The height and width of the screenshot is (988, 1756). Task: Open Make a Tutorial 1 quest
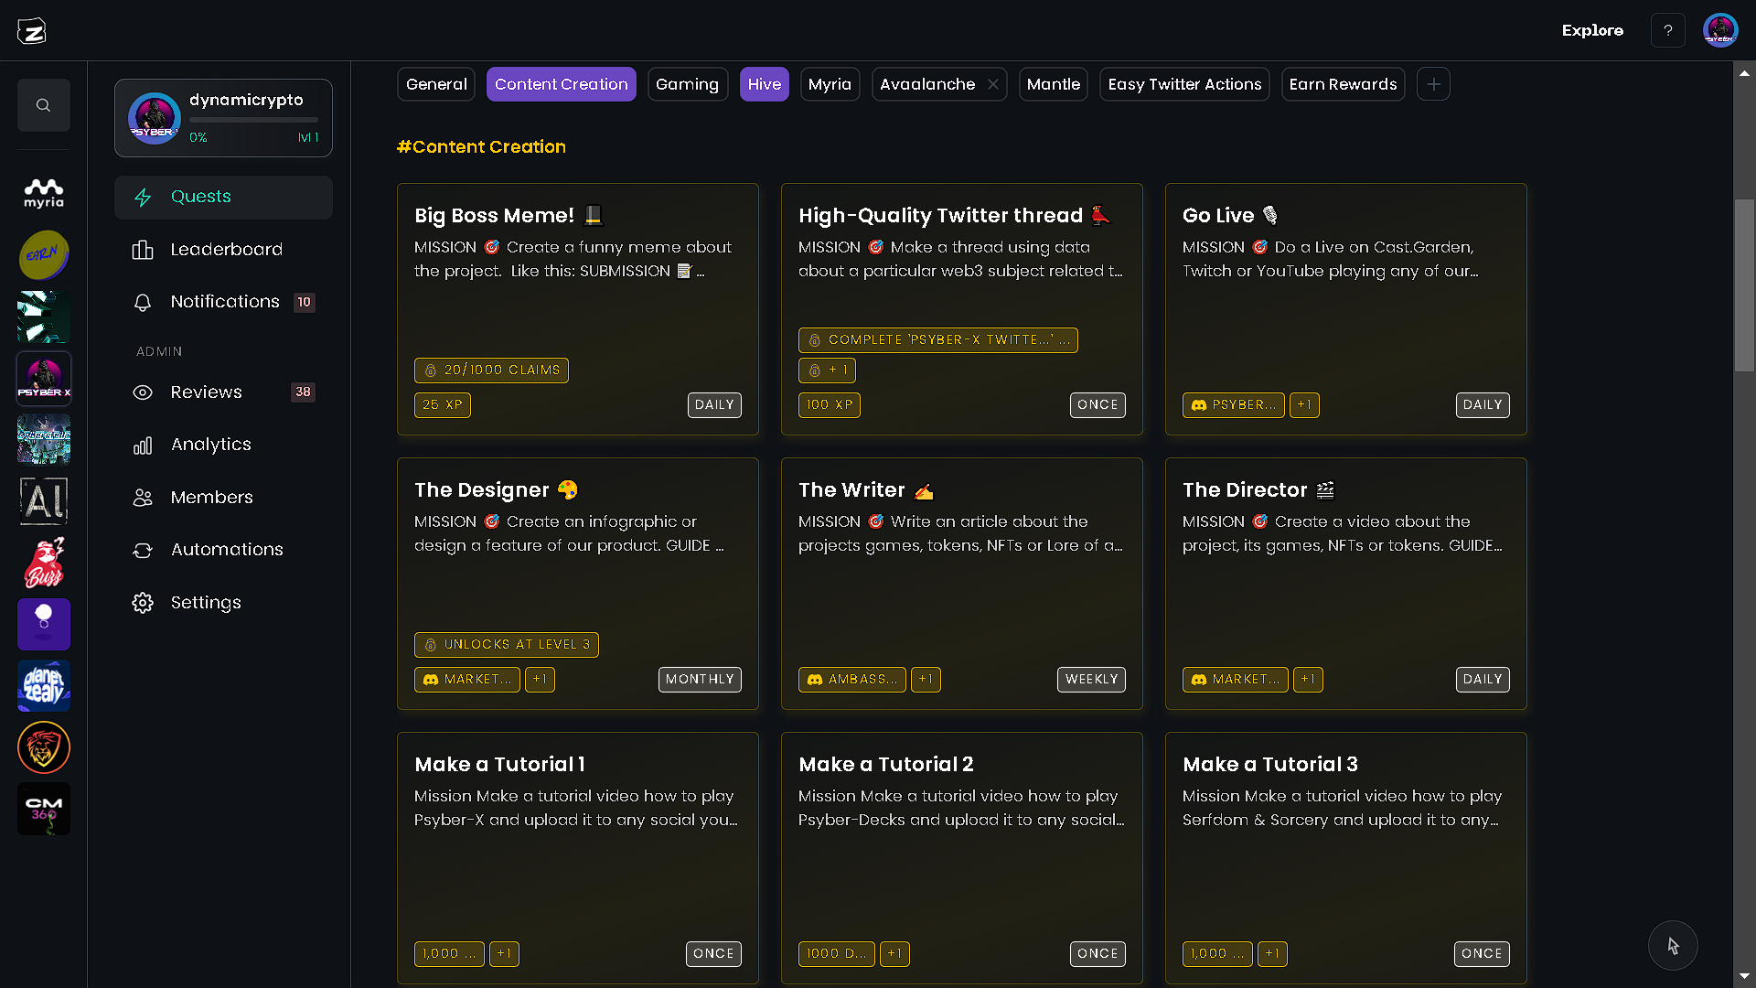point(578,858)
